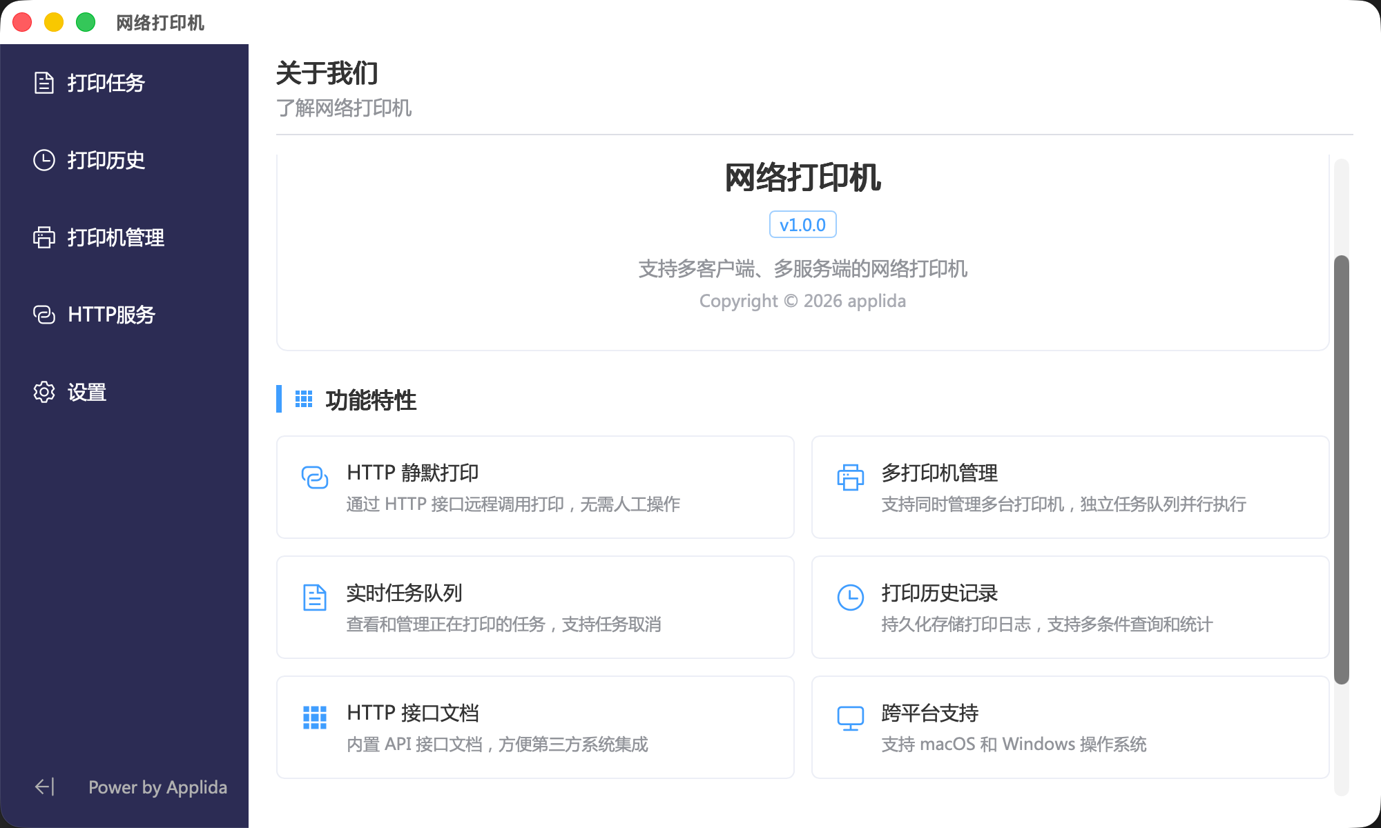Click the document icon in 实时任务队列 card

pyautogui.click(x=315, y=598)
